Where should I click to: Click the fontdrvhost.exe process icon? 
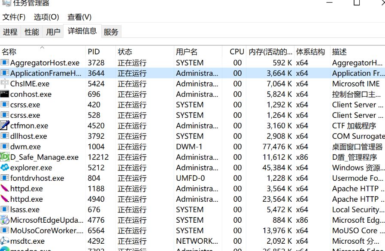tap(5, 178)
